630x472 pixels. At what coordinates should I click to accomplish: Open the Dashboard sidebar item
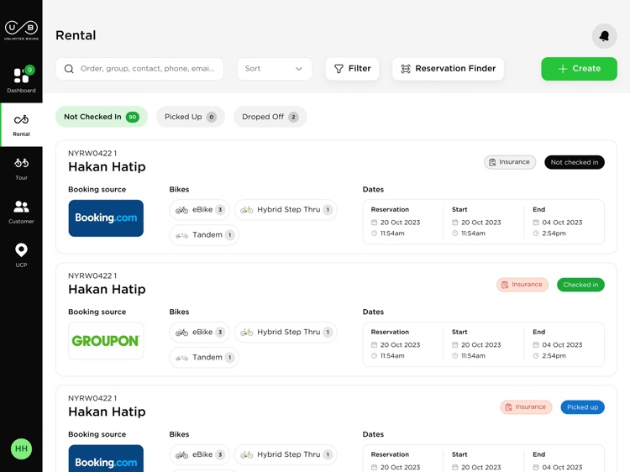click(x=21, y=80)
